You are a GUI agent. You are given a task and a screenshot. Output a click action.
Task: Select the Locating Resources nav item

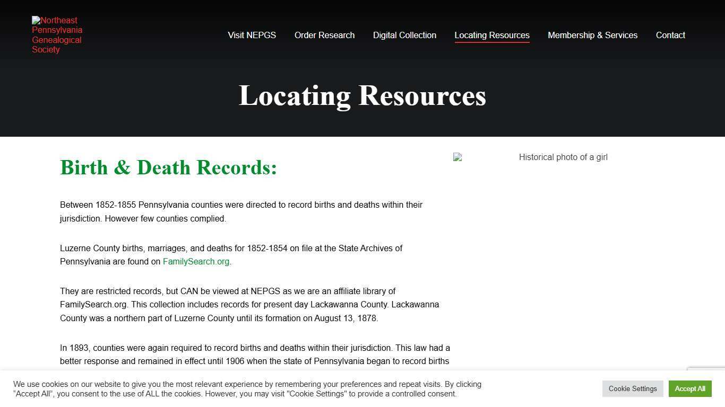491,35
